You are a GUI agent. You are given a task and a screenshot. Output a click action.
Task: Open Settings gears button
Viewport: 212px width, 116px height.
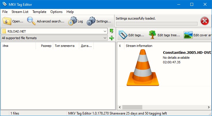pyautogui.click(x=91, y=21)
